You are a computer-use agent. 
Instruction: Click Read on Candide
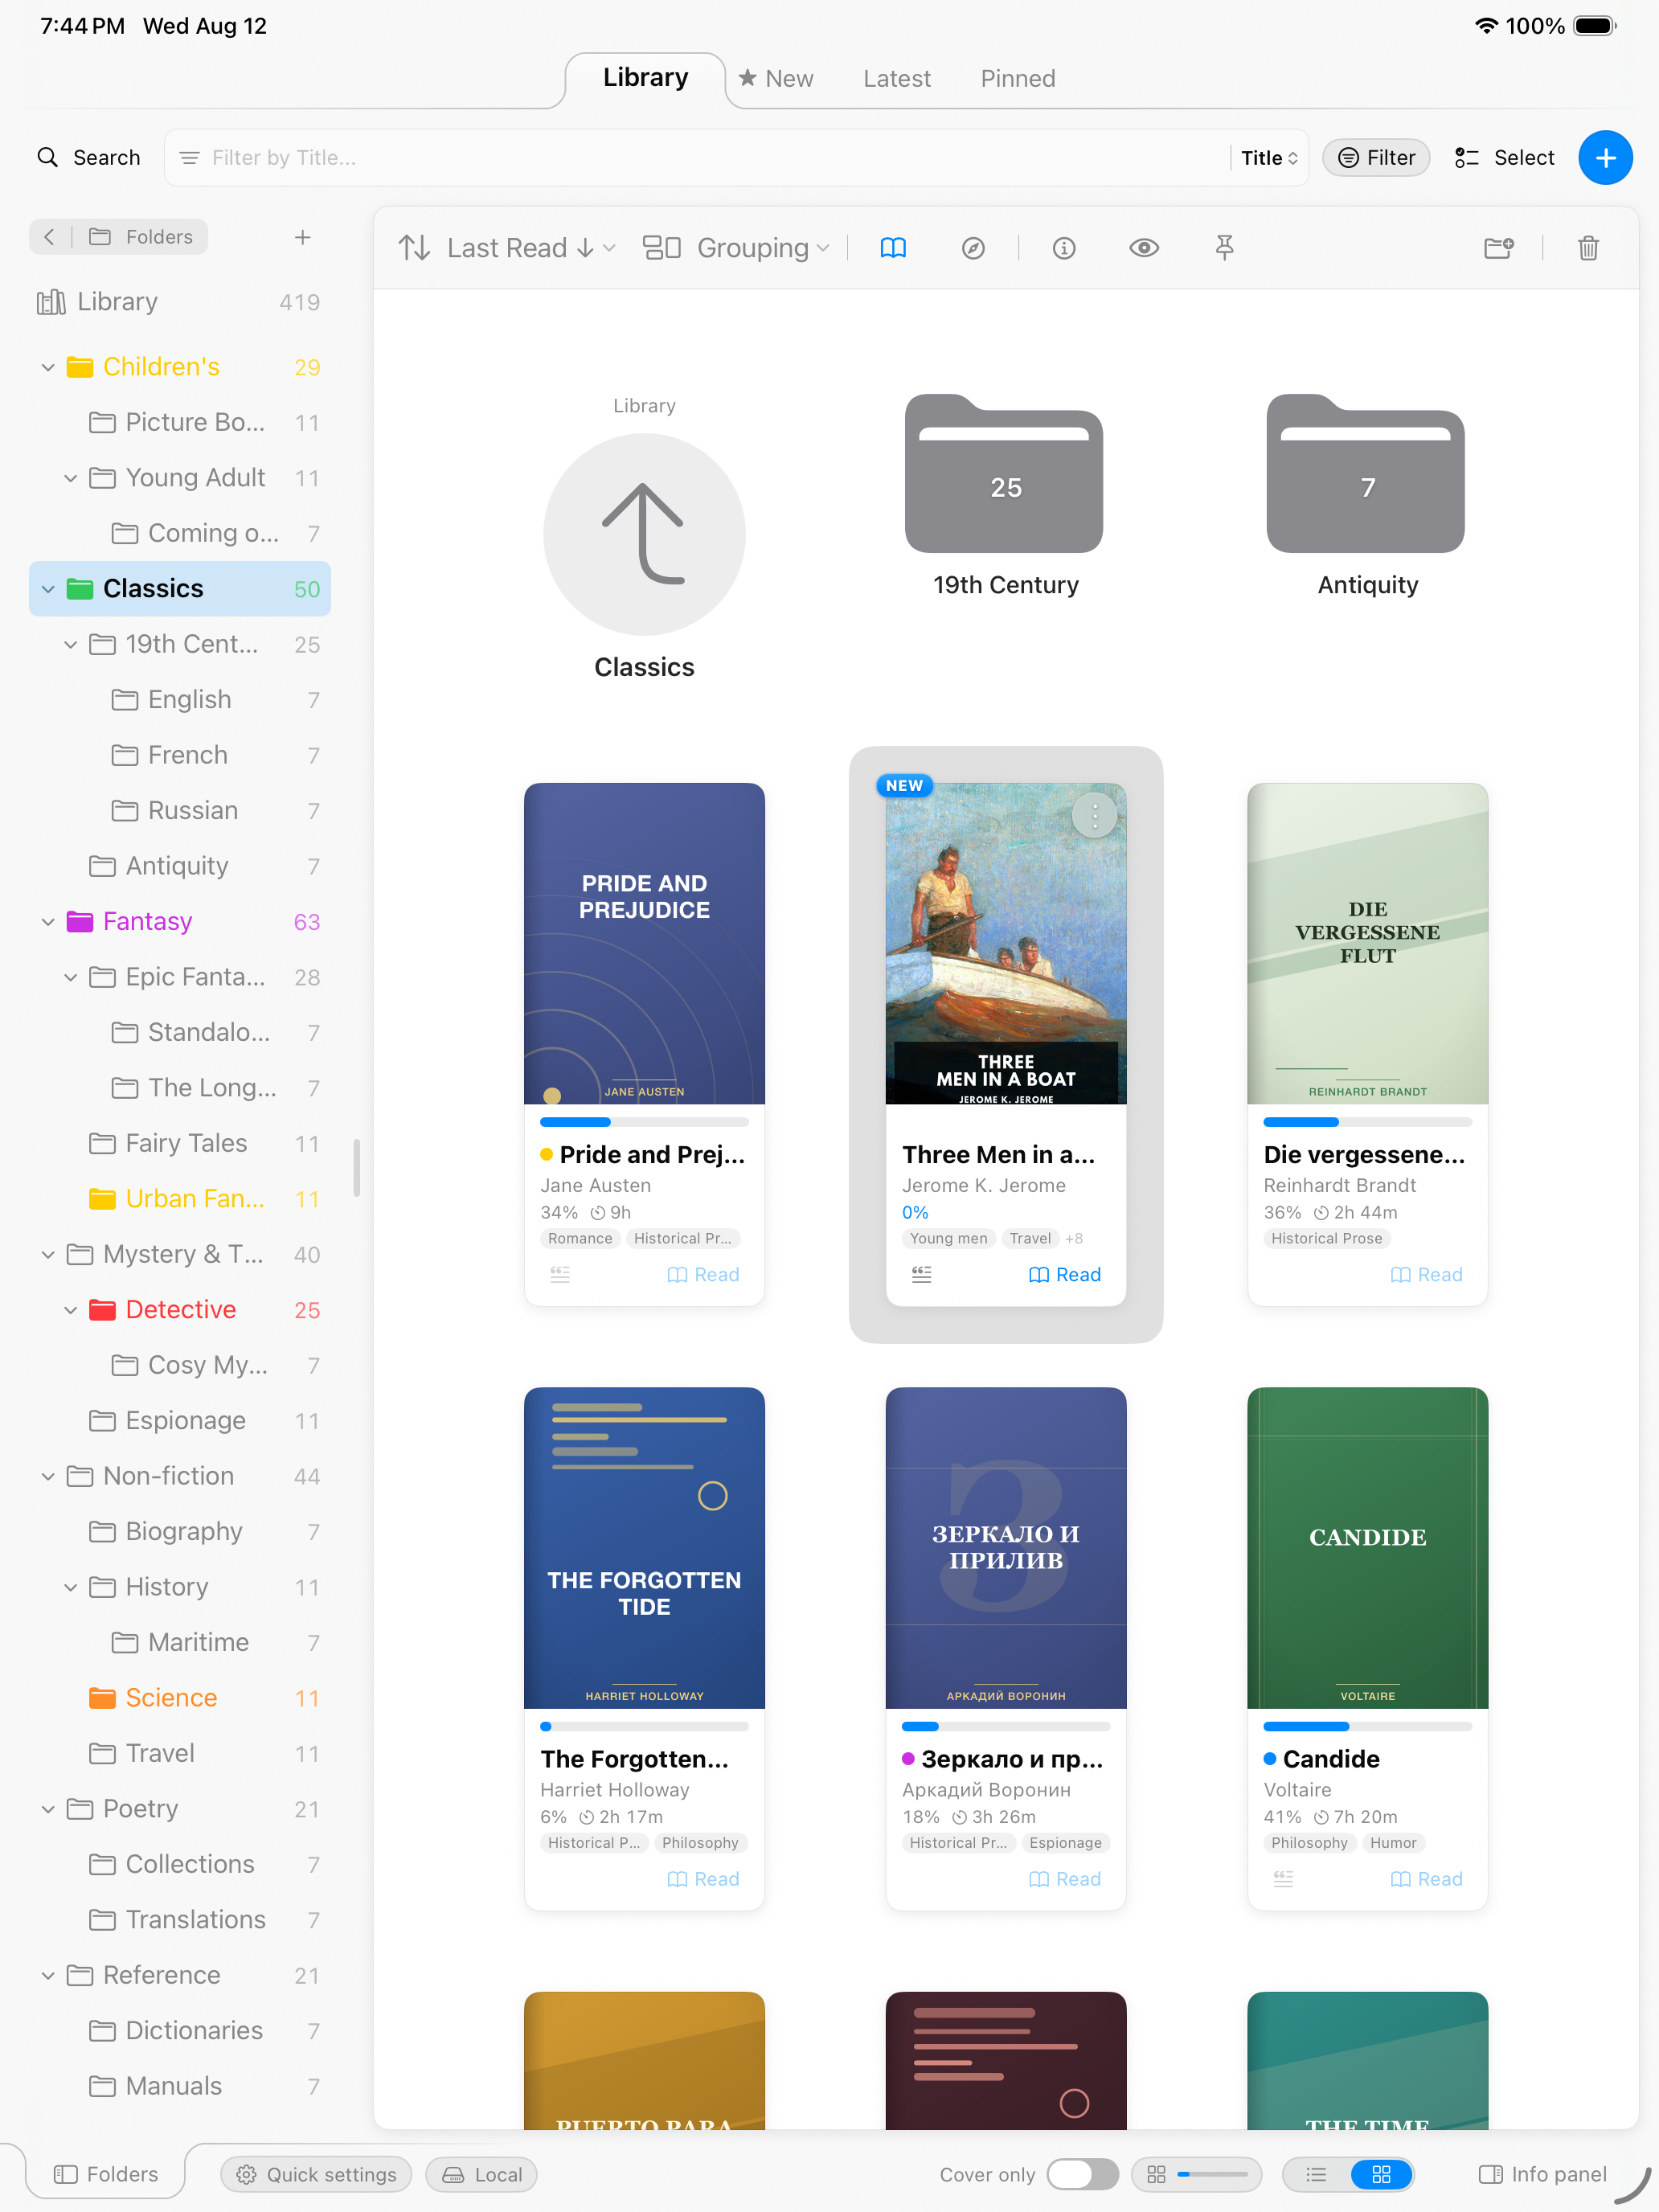point(1427,1879)
